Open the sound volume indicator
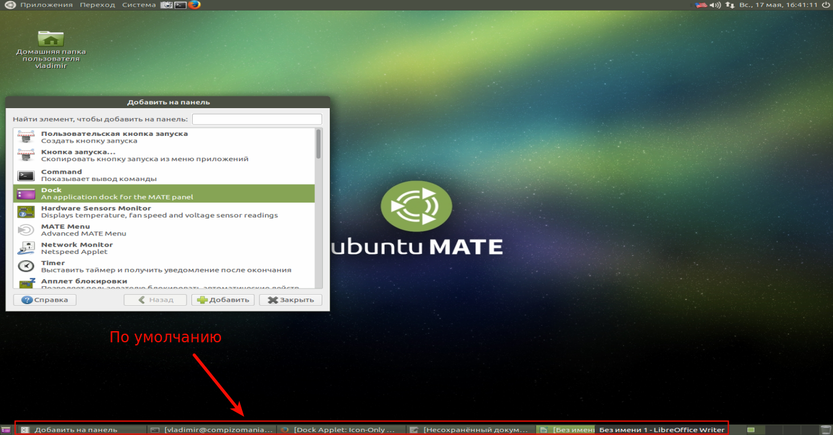 click(715, 5)
